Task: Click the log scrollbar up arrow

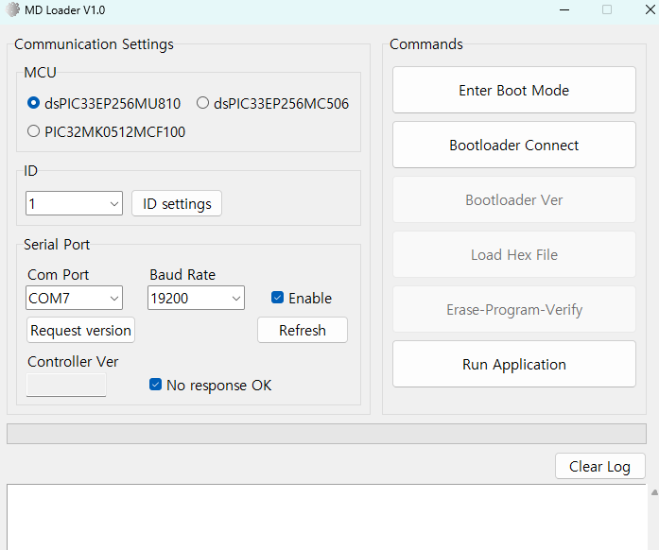Action: tap(654, 492)
